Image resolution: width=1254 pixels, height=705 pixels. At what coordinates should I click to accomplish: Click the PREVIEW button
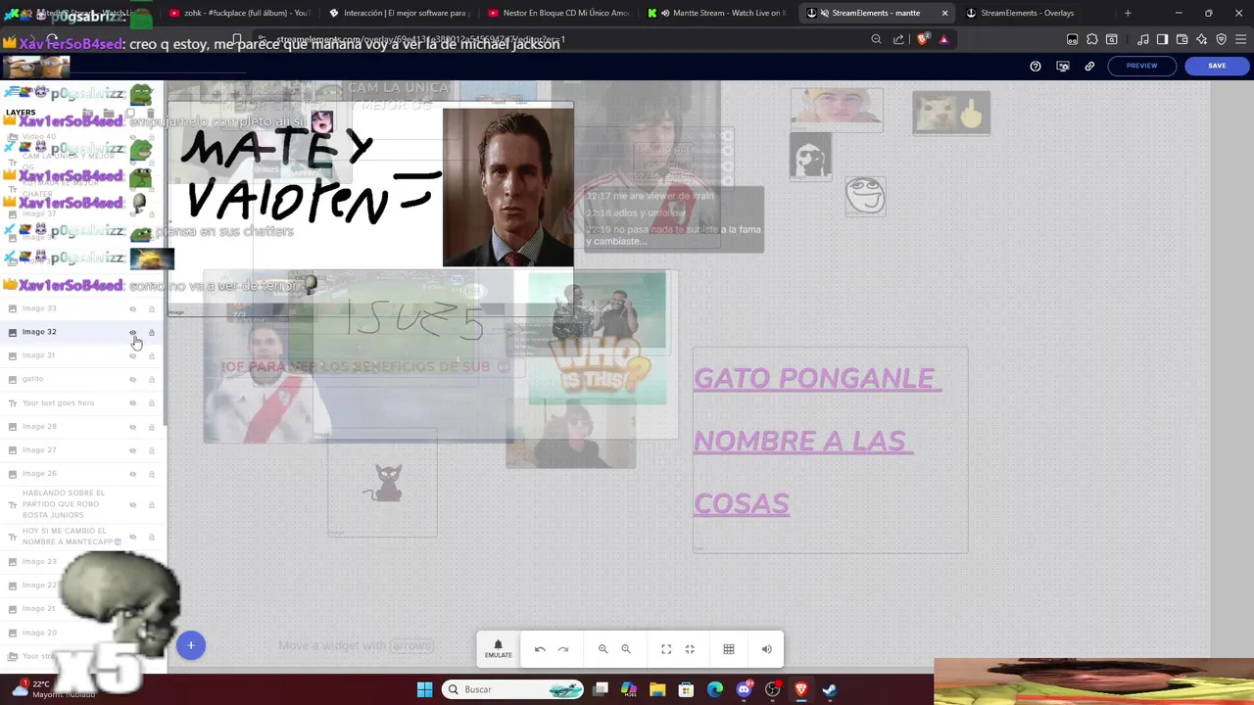[1141, 66]
